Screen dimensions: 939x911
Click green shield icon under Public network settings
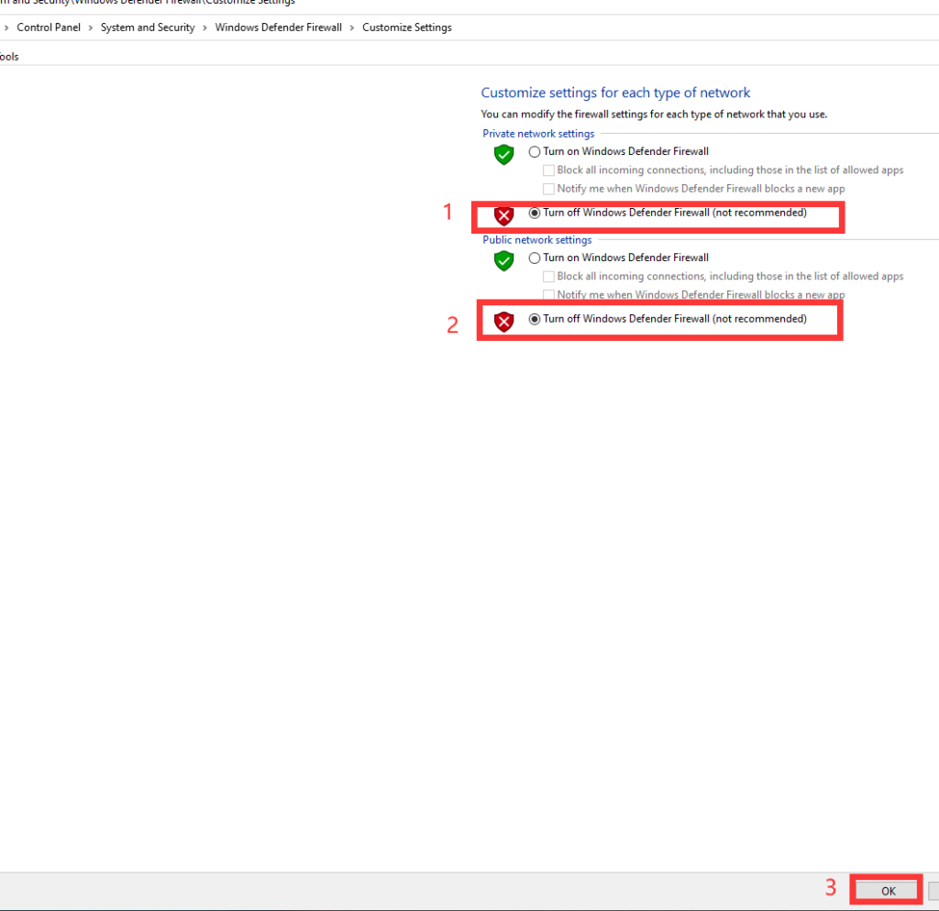click(503, 261)
